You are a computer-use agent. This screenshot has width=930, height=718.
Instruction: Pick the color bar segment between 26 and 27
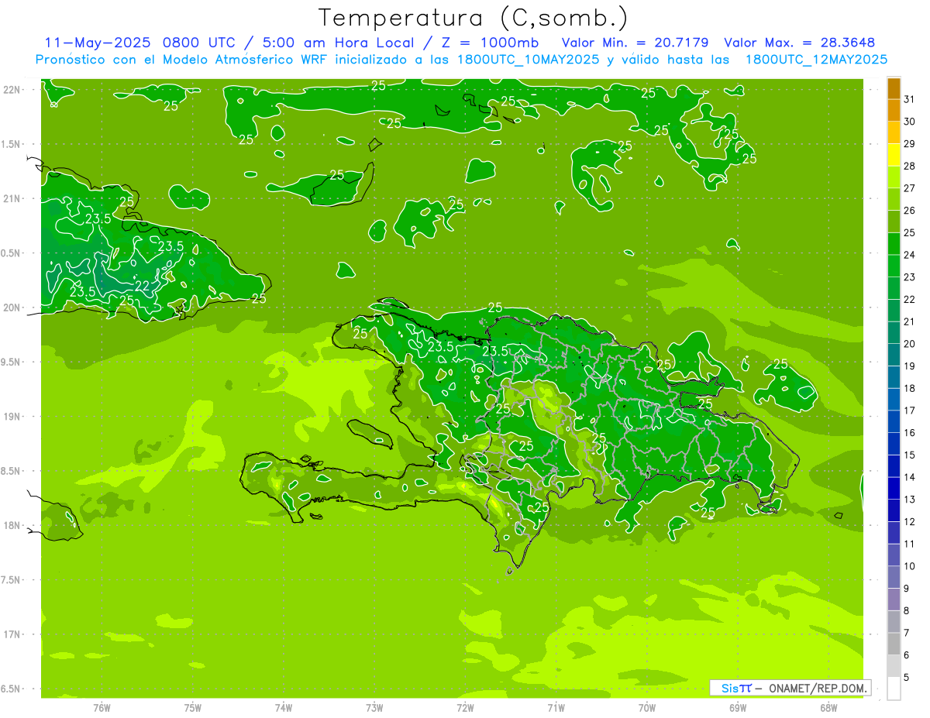pos(894,200)
